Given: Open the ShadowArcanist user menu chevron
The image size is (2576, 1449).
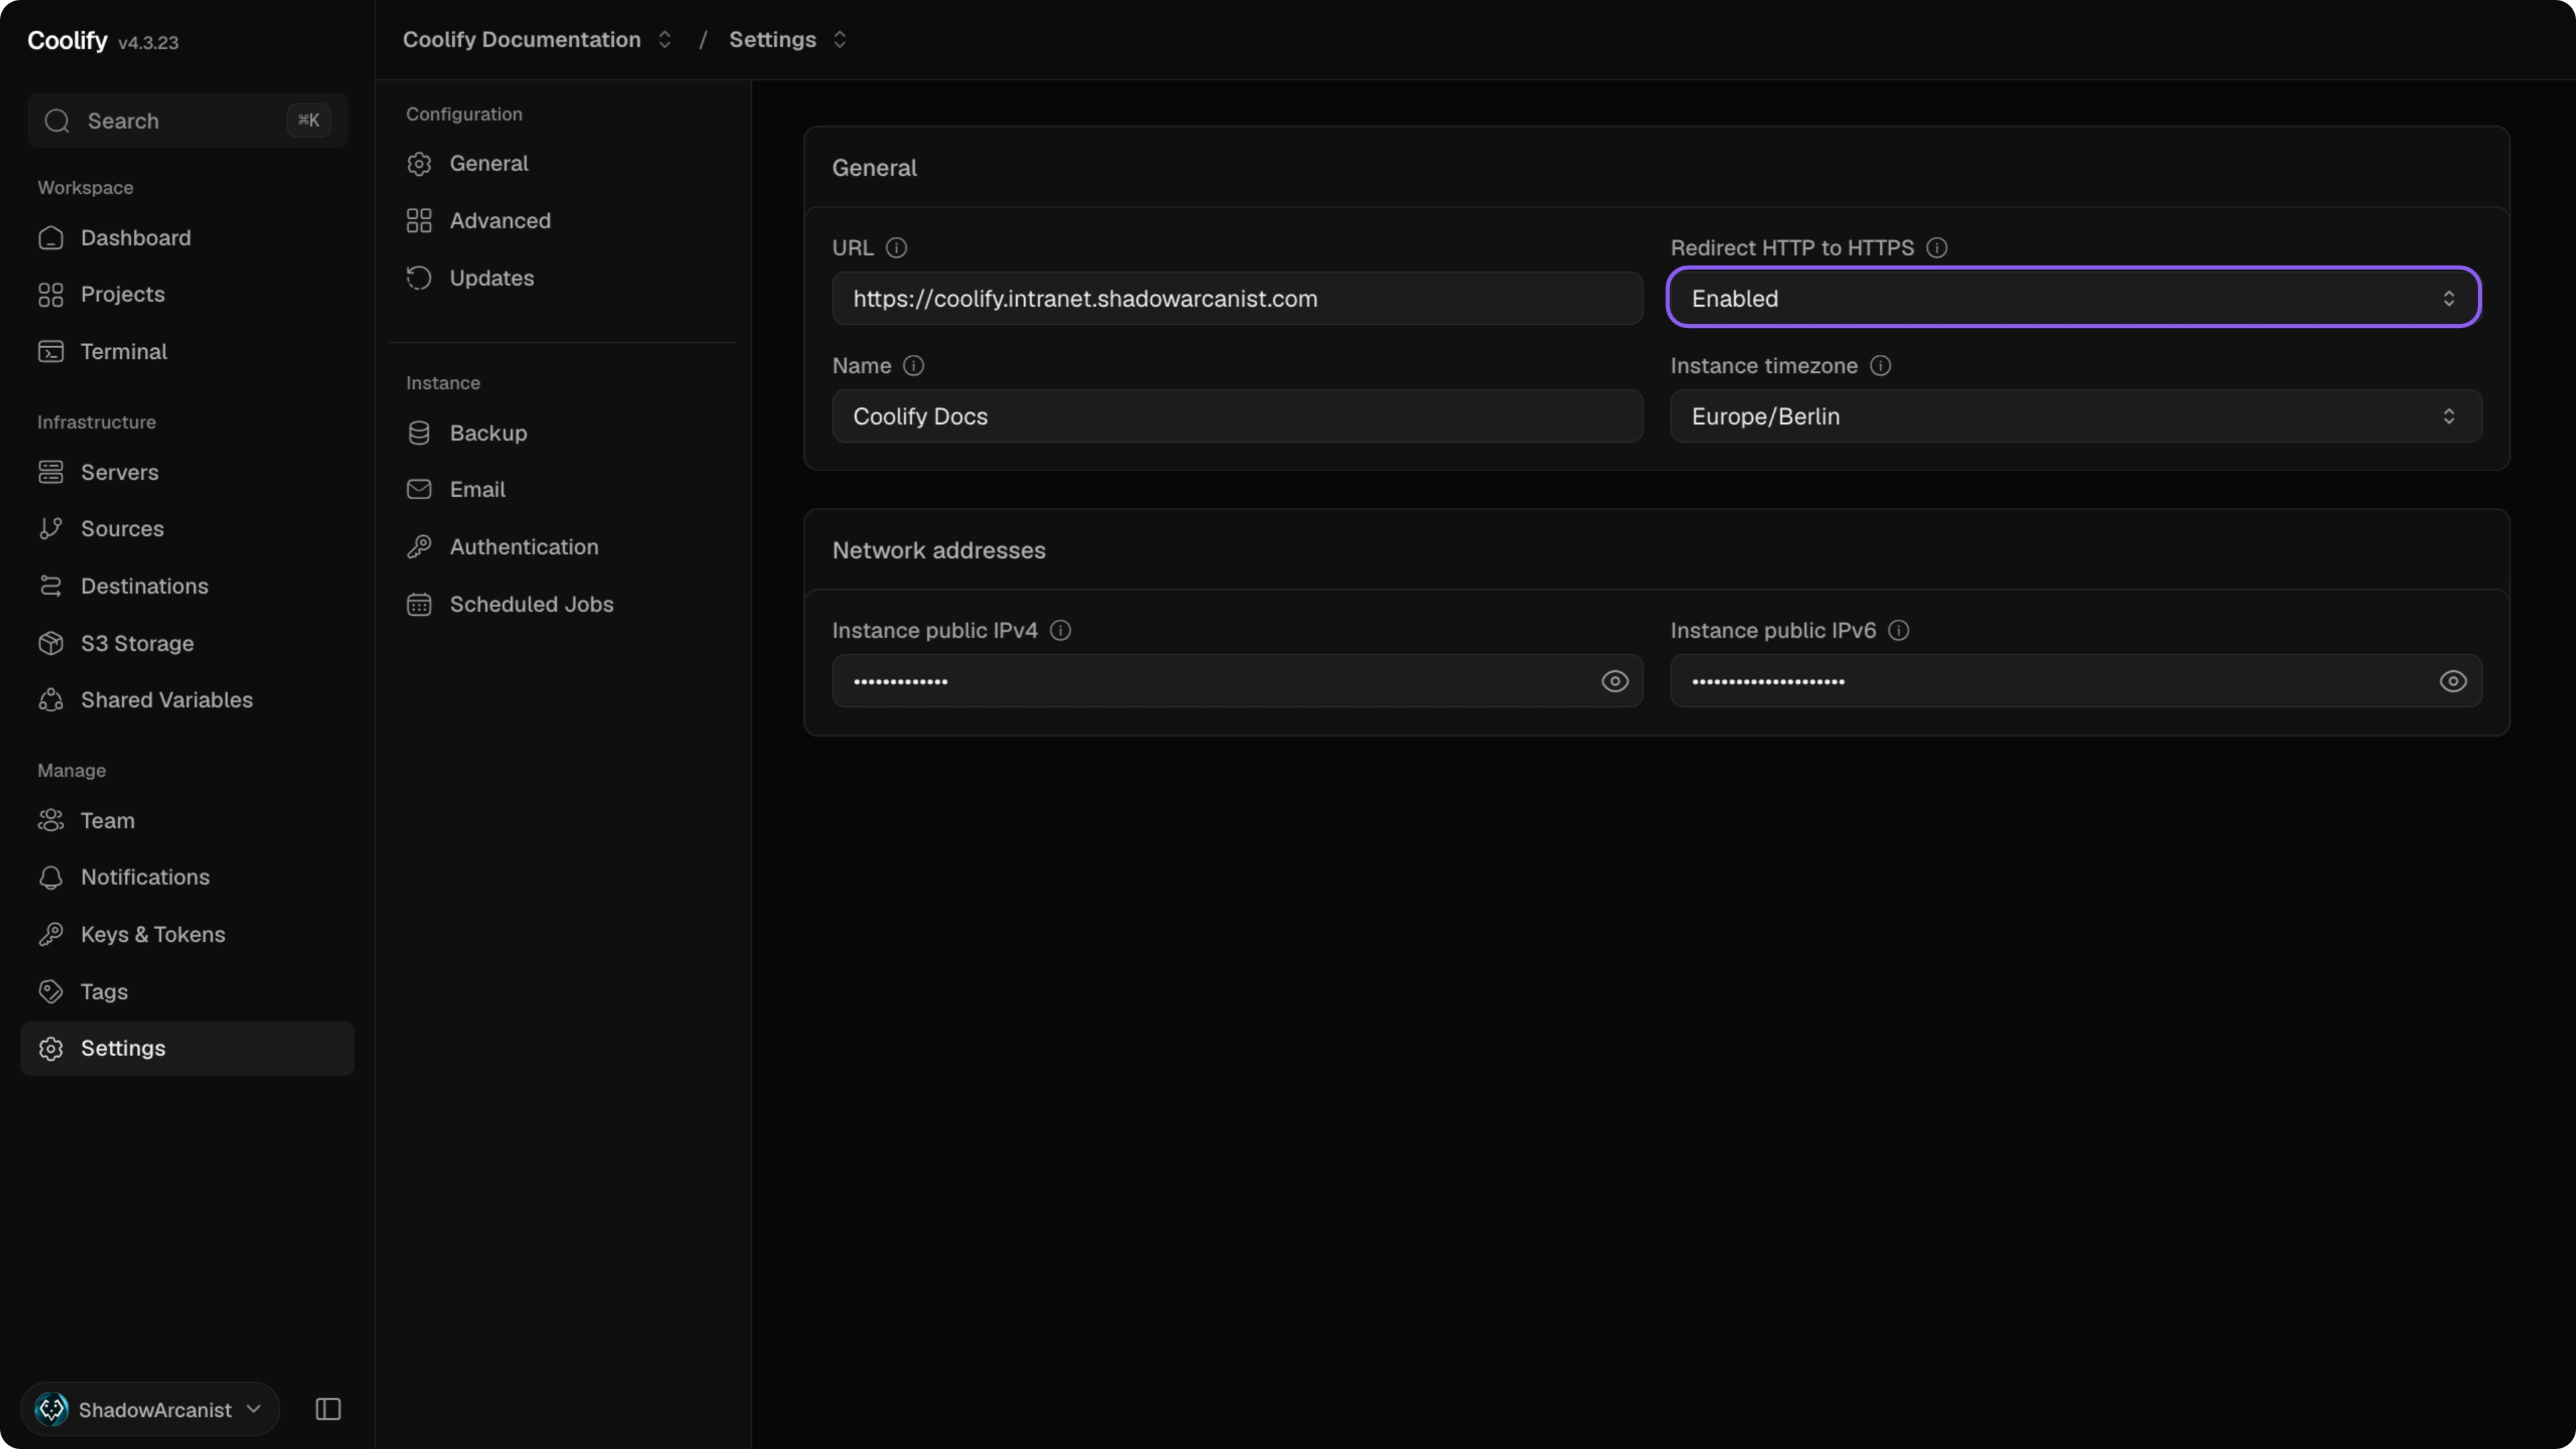Looking at the screenshot, I should coord(254,1409).
